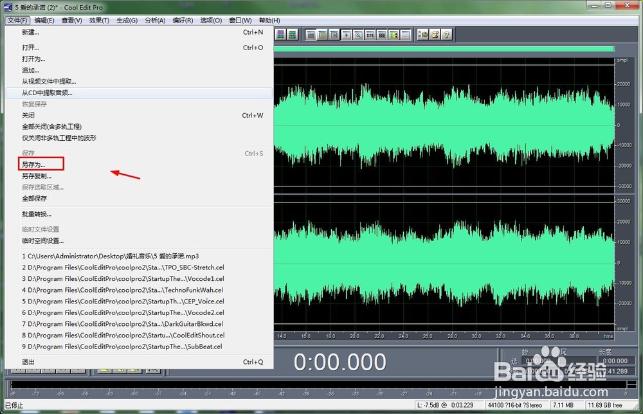Click the lower channel waveform
Screen dimensions: 643x414
(x=444, y=262)
